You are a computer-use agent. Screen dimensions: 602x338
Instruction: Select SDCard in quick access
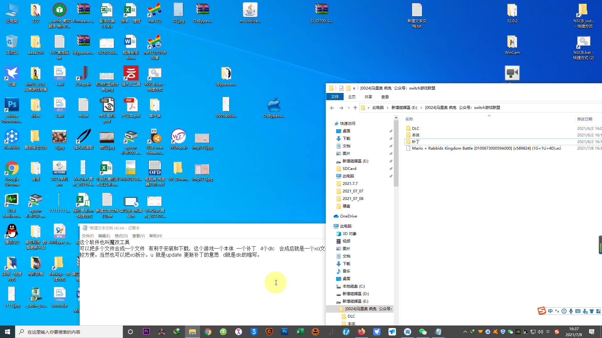349,168
